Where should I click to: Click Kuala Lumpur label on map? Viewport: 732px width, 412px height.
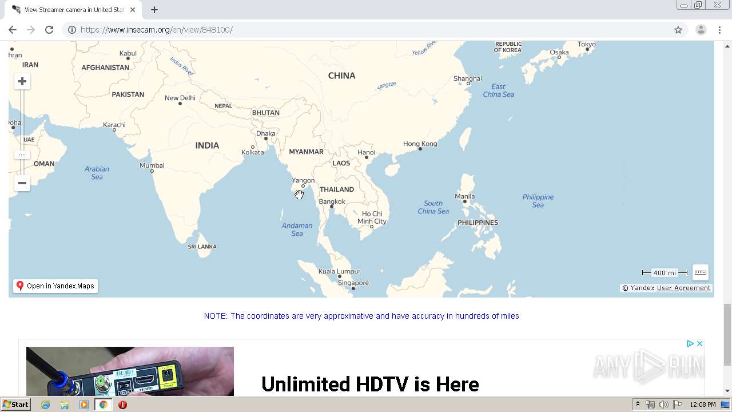point(339,271)
